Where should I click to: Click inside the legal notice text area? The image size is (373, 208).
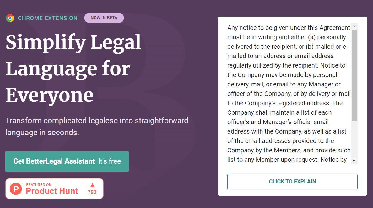coord(289,94)
